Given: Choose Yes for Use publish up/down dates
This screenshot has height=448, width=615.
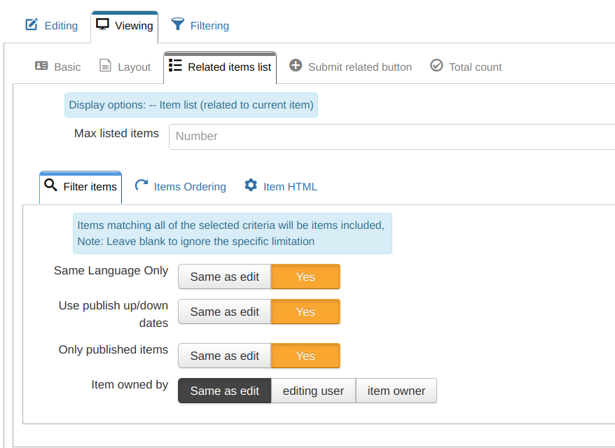Looking at the screenshot, I should tap(305, 311).
